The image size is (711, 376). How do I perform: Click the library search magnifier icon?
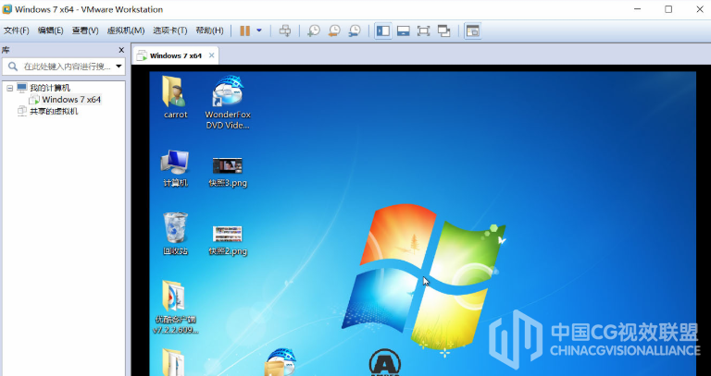(13, 67)
